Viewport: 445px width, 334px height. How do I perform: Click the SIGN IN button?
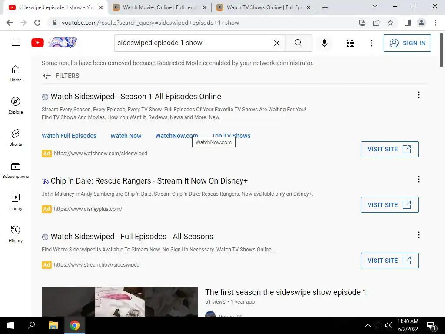(x=407, y=43)
